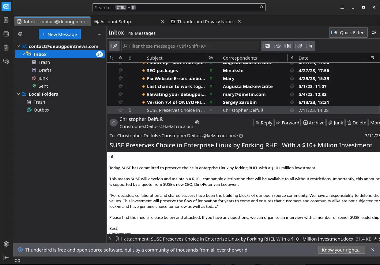Close the Account Setup tab

pyautogui.click(x=162, y=21)
